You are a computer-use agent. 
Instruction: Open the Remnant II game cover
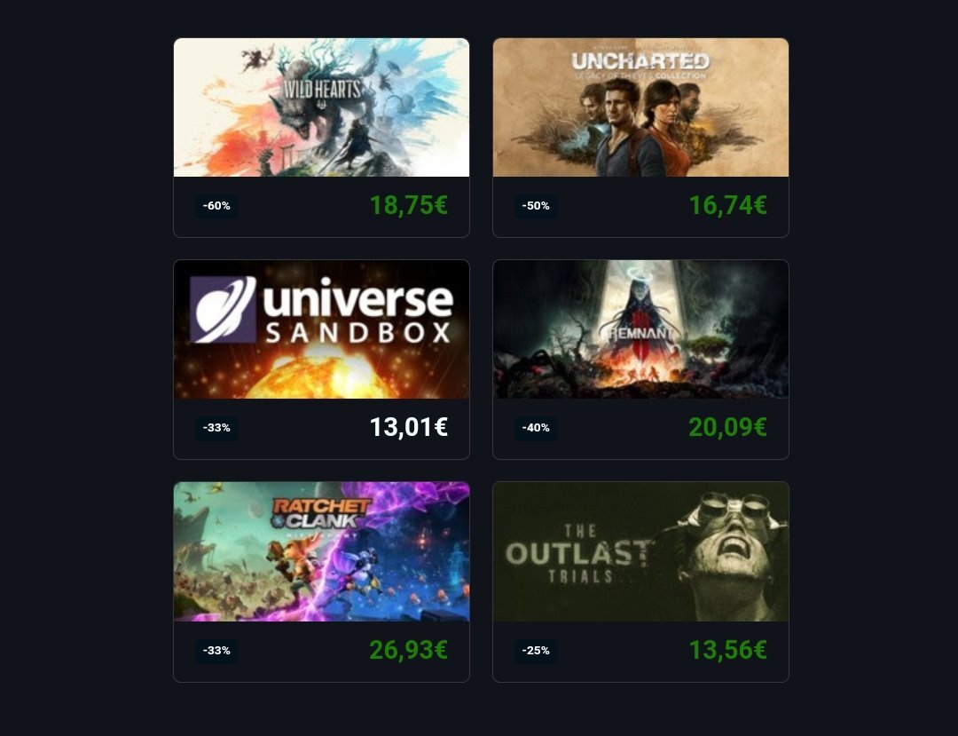click(640, 329)
